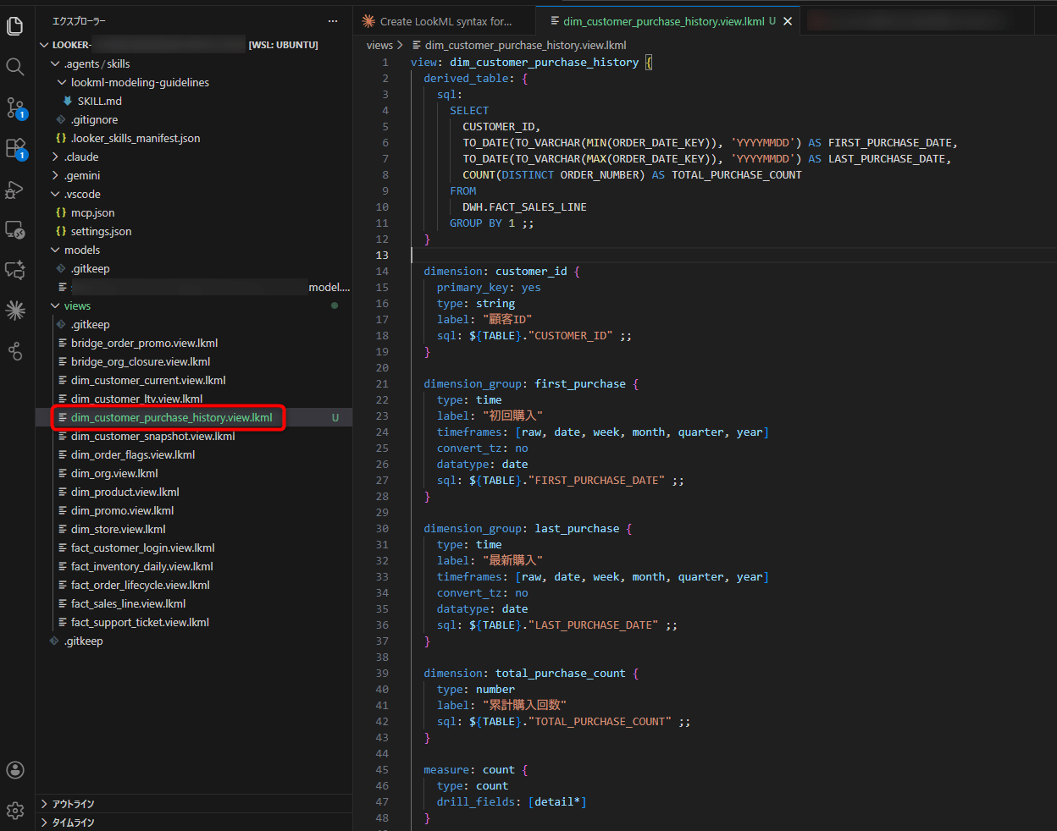
Task: Click 'measure: count' code line
Action: [x=475, y=770]
